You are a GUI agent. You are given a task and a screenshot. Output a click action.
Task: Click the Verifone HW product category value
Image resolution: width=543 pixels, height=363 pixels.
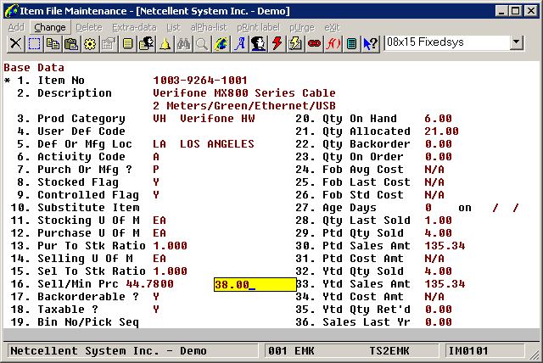pos(217,119)
